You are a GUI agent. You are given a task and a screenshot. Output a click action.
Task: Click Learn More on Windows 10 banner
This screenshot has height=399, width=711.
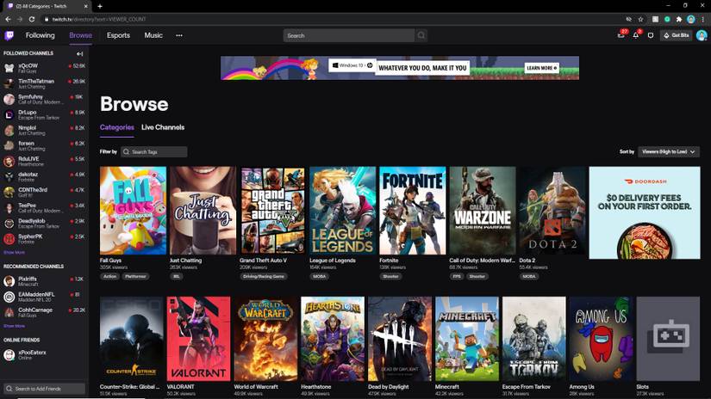click(x=542, y=68)
